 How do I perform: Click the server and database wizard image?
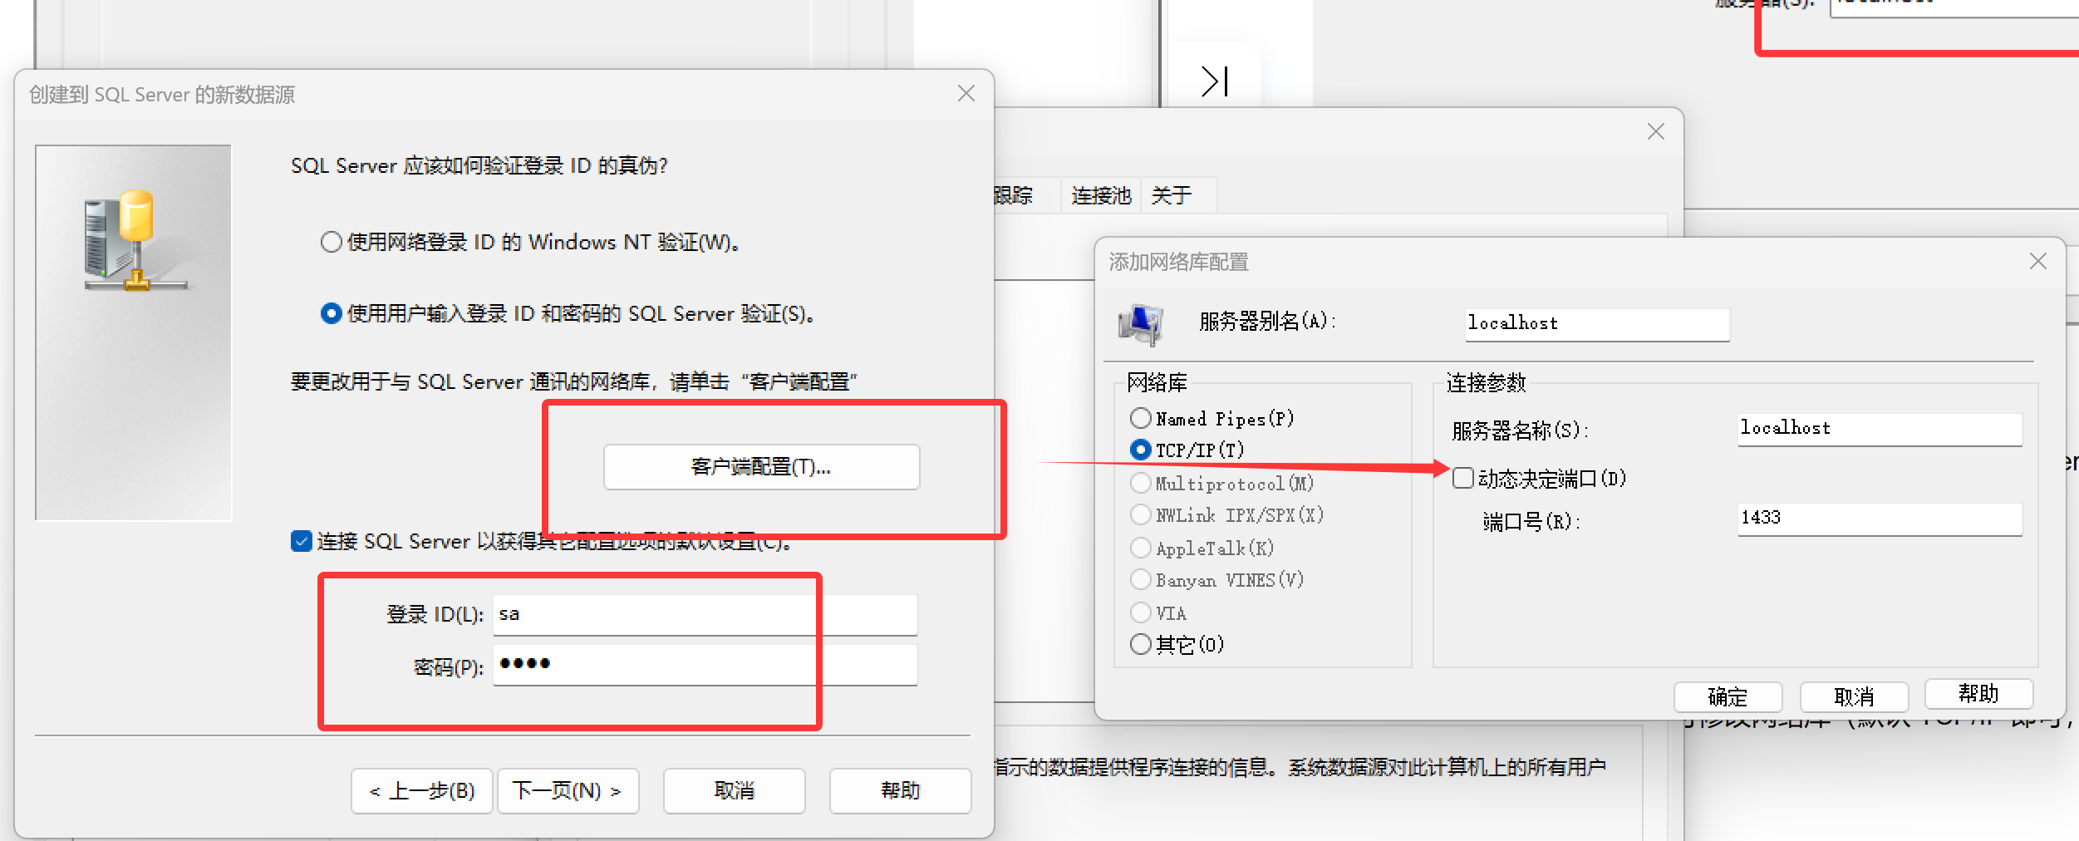click(x=133, y=332)
